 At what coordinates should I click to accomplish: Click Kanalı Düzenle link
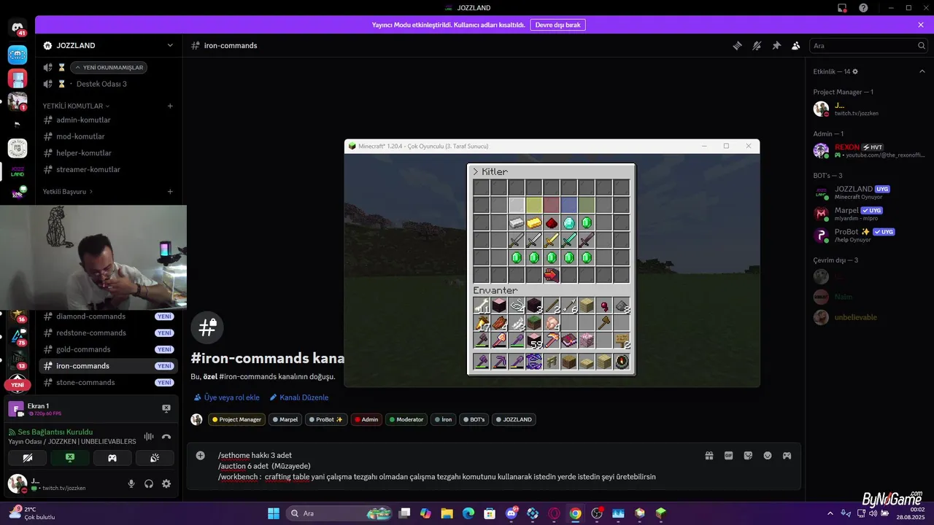[x=299, y=397]
